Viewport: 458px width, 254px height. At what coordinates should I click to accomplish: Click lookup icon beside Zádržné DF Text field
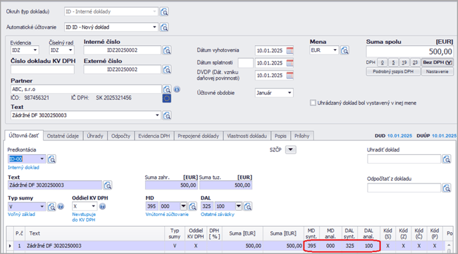click(107, 185)
